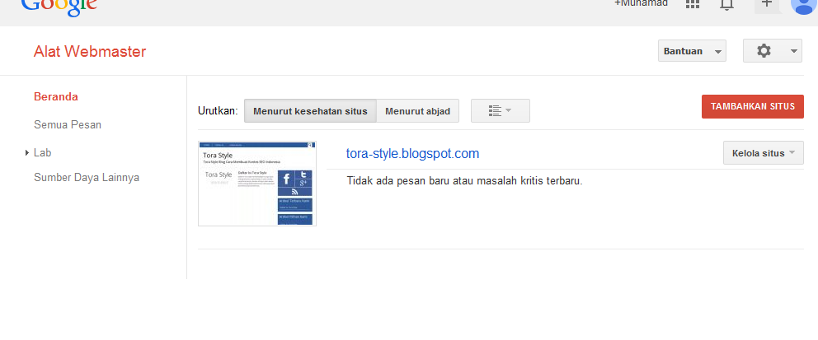This screenshot has height=340, width=818.
Task: Click 'Tidak ada pesan baru' status text
Action: pyautogui.click(x=464, y=181)
